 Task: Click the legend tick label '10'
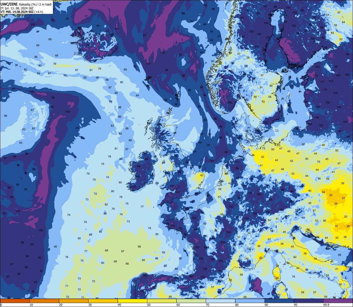click(31, 305)
